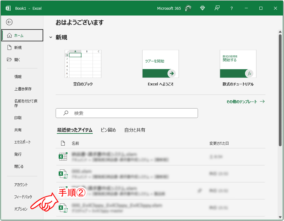Click the vertical scrollbar thumb
284x221 pixels.
[x=280, y=90]
